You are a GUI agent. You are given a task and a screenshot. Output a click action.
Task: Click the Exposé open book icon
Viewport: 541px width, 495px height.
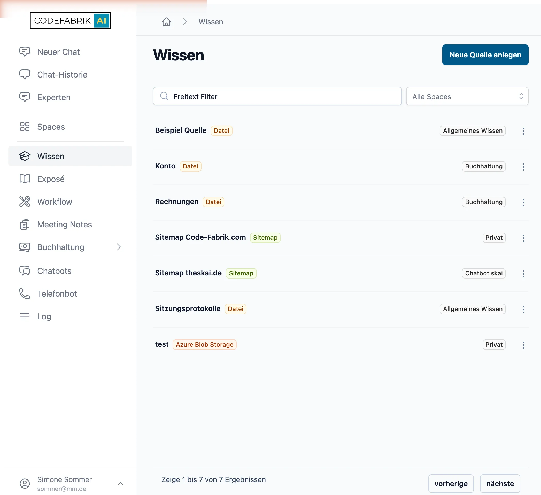click(25, 179)
